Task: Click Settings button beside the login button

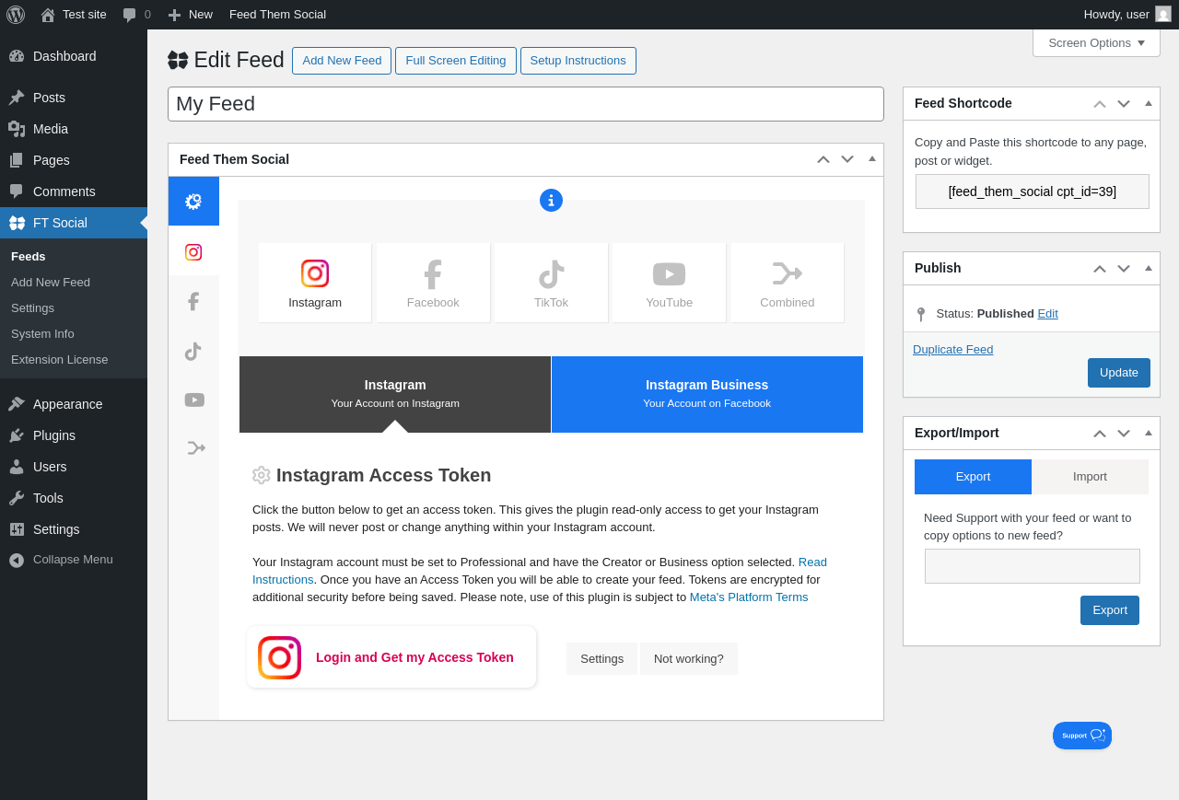Action: coord(601,658)
